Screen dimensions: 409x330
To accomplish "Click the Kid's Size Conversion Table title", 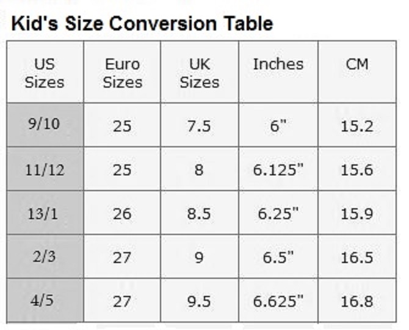I will click(x=142, y=24).
